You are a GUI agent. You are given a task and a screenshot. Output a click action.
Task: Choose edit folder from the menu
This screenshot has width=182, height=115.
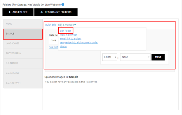[x=65, y=31]
